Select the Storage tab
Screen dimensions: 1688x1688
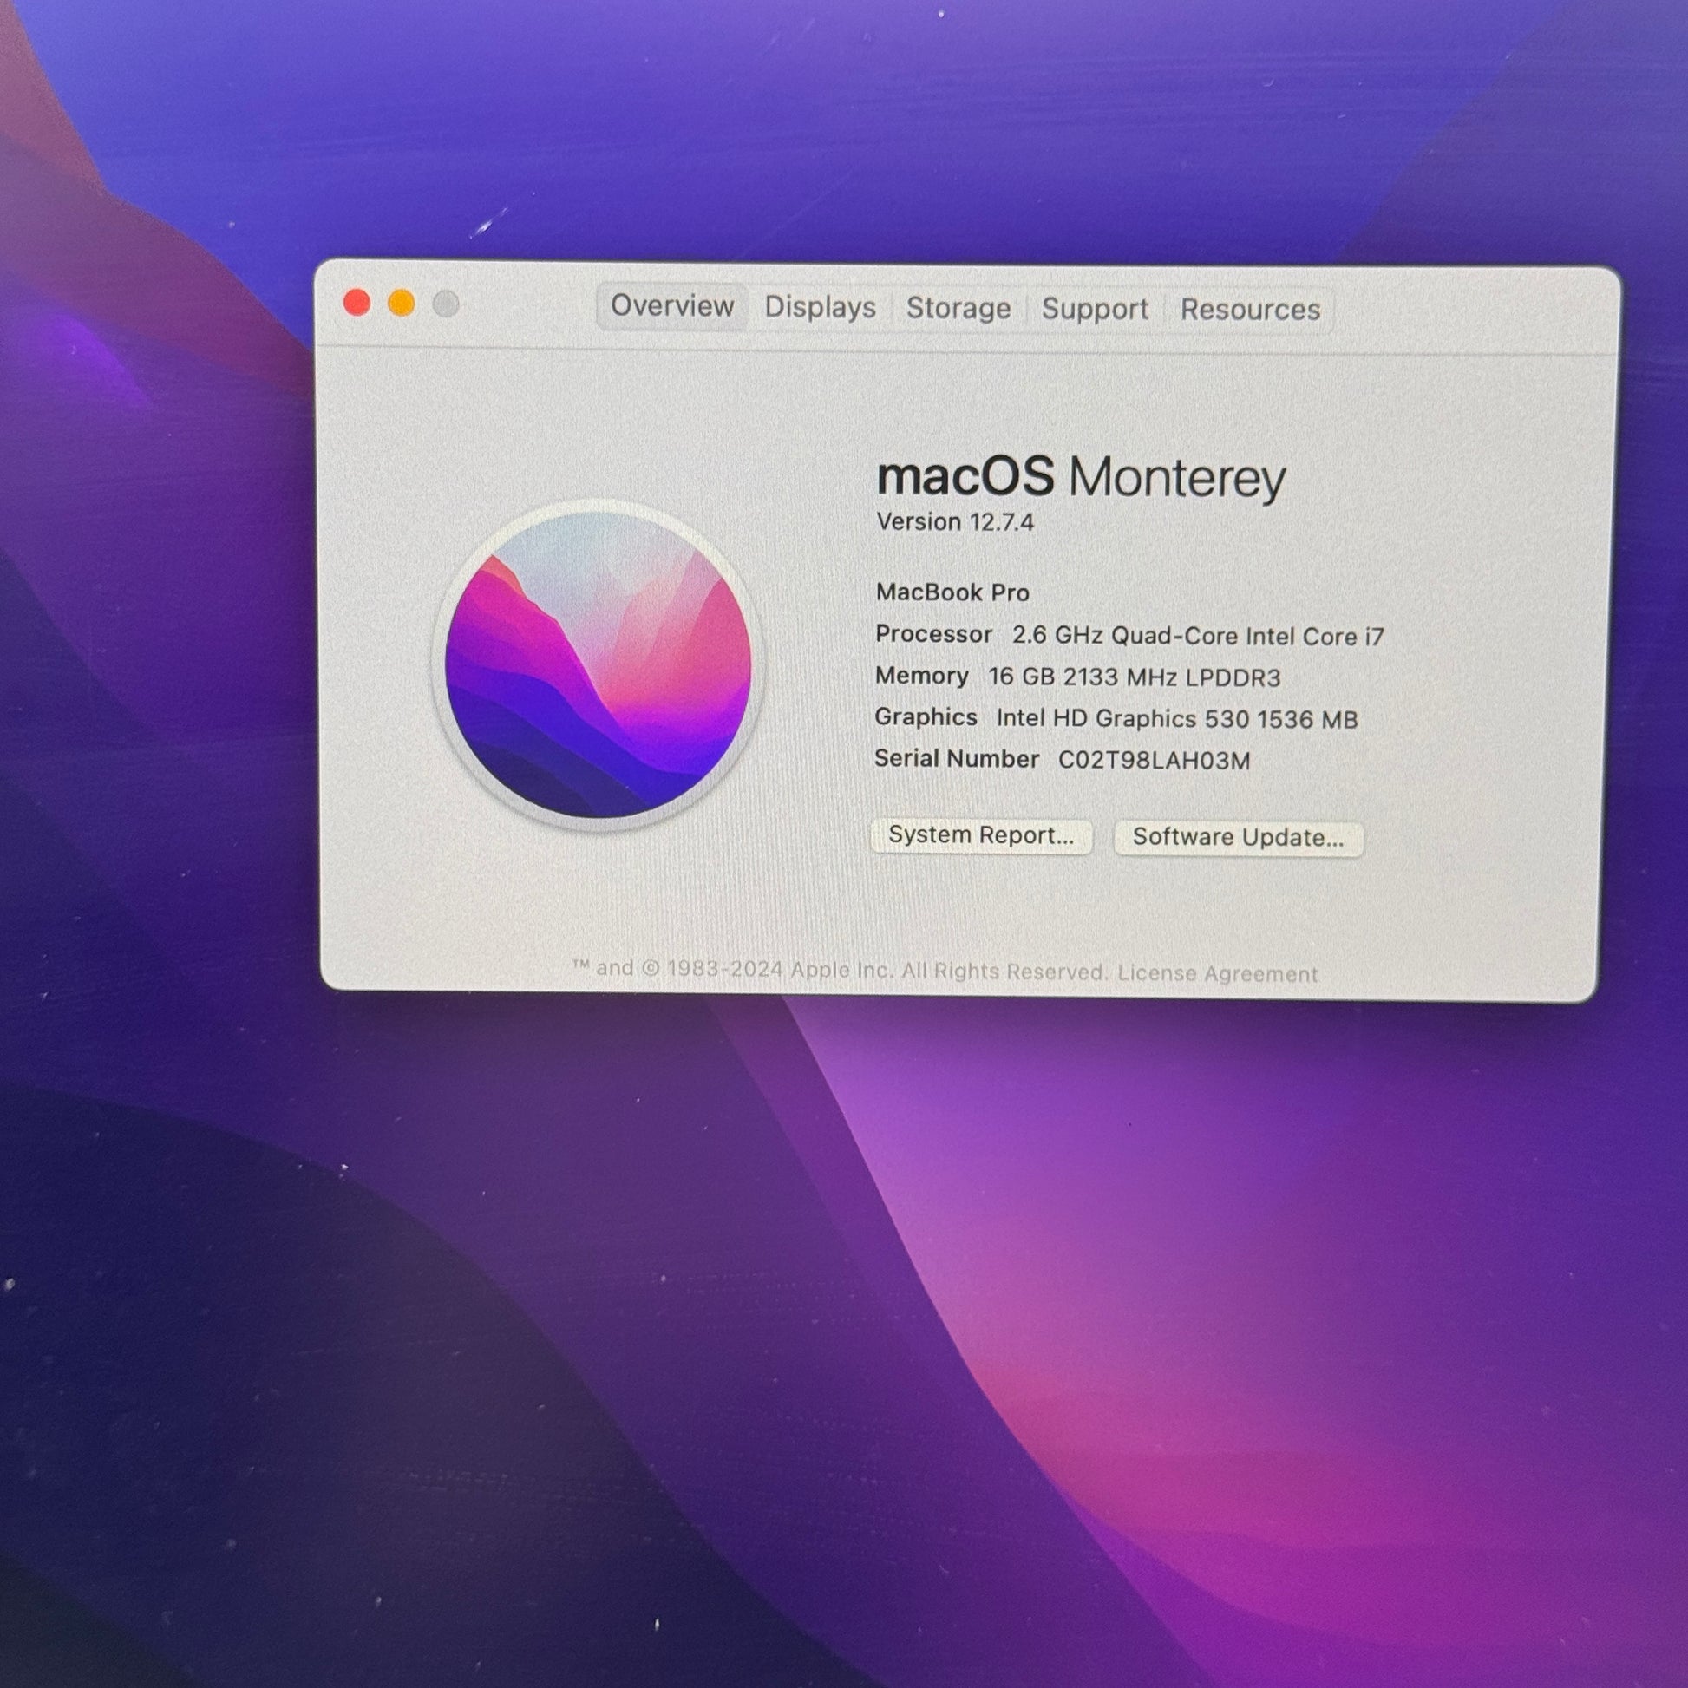tap(958, 308)
